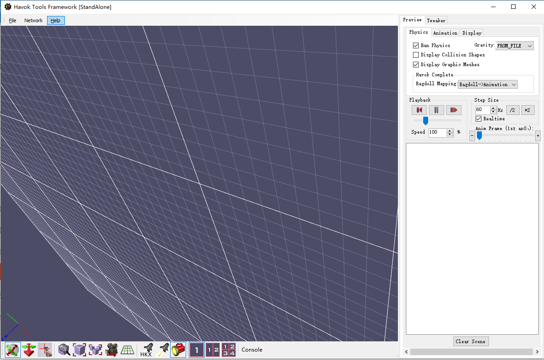This screenshot has height=360, width=544.
Task: Enable Display Collision Shapes checkbox
Action: pyautogui.click(x=416, y=55)
